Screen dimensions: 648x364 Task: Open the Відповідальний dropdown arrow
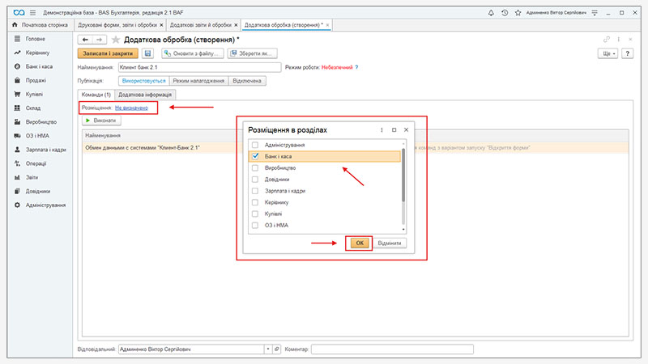267,349
